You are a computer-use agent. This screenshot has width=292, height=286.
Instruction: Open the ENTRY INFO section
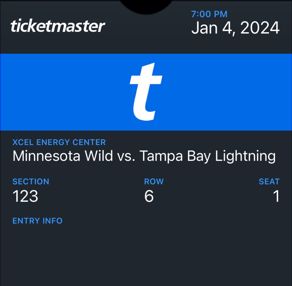click(37, 221)
